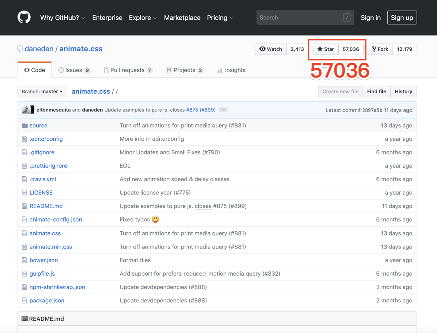This screenshot has width=437, height=333.
Task: Open the 'Fixed typos' commit message
Action: point(135,220)
